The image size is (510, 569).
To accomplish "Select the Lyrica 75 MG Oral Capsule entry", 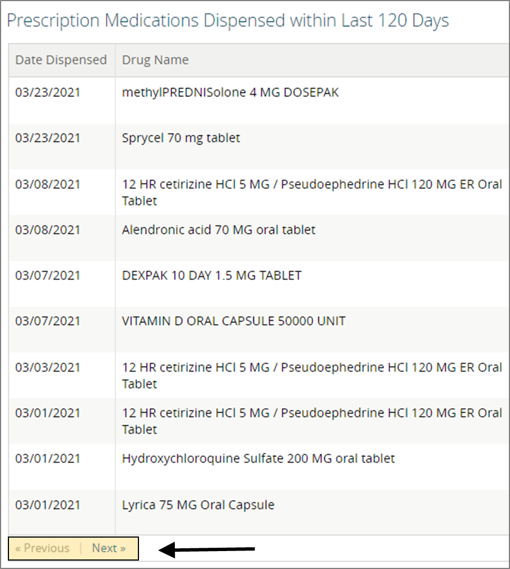I will (x=198, y=505).
